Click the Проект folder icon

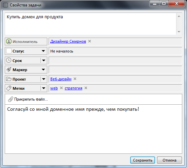click(x=9, y=79)
